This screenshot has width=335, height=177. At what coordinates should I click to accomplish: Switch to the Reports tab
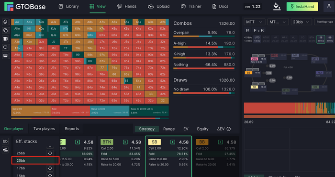click(72, 129)
